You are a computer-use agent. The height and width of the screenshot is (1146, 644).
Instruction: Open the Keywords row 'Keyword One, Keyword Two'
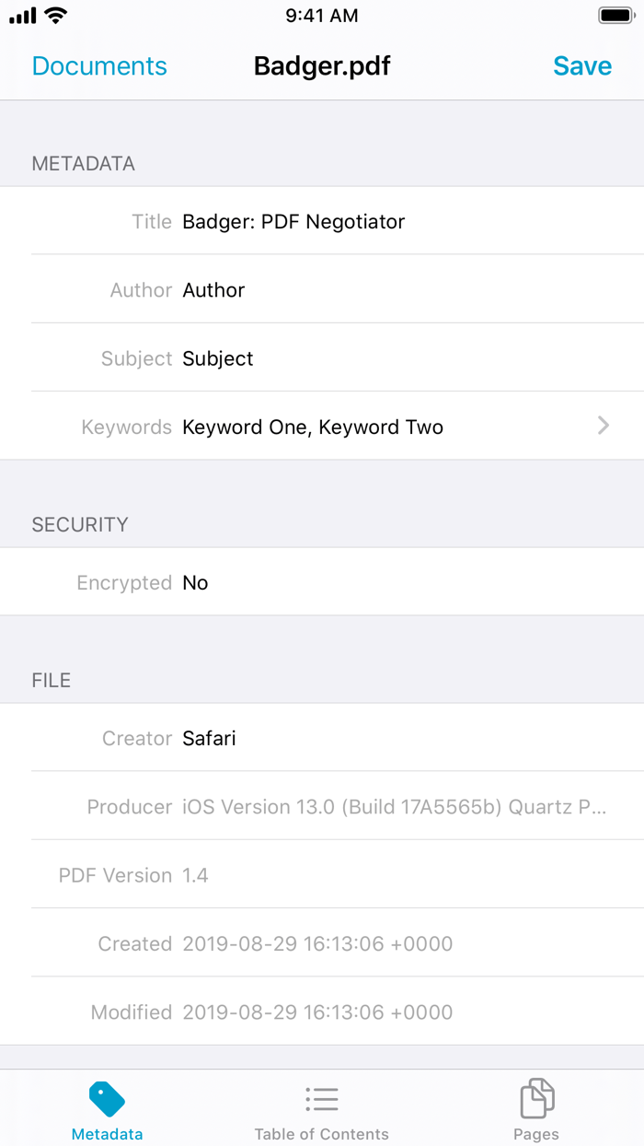(313, 427)
